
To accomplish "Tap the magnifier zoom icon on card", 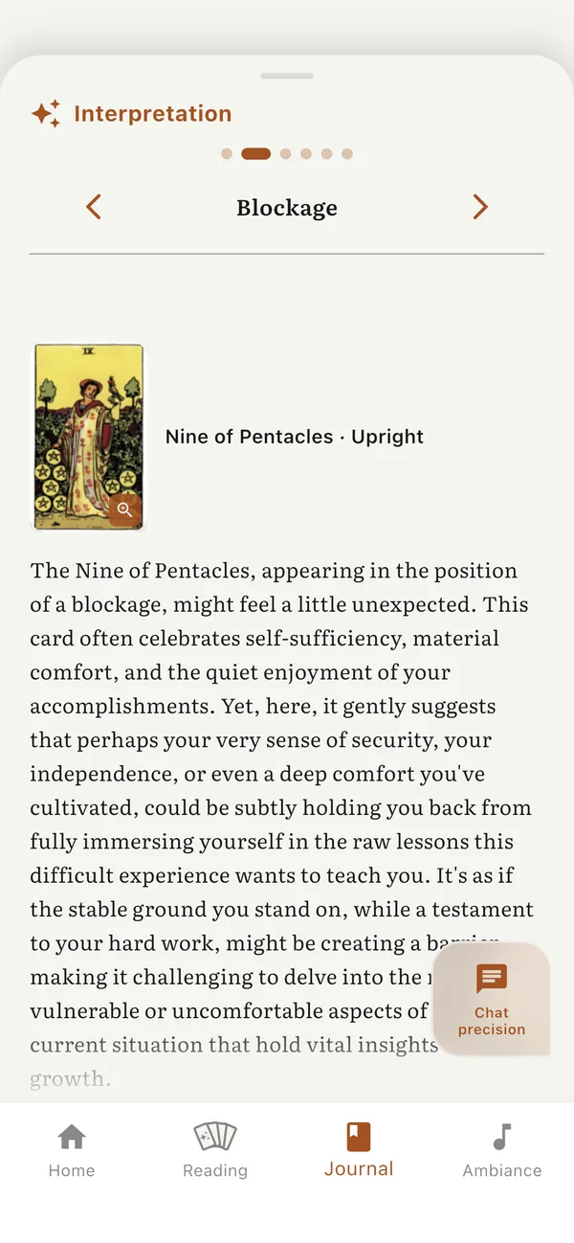I will pos(124,509).
